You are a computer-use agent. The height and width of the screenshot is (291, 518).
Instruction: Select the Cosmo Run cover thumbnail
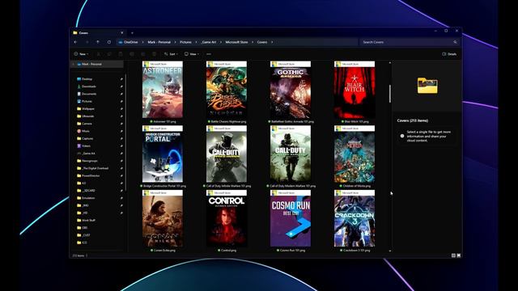pos(291,218)
